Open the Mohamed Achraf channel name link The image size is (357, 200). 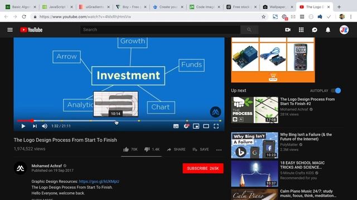pyautogui.click(x=47, y=166)
